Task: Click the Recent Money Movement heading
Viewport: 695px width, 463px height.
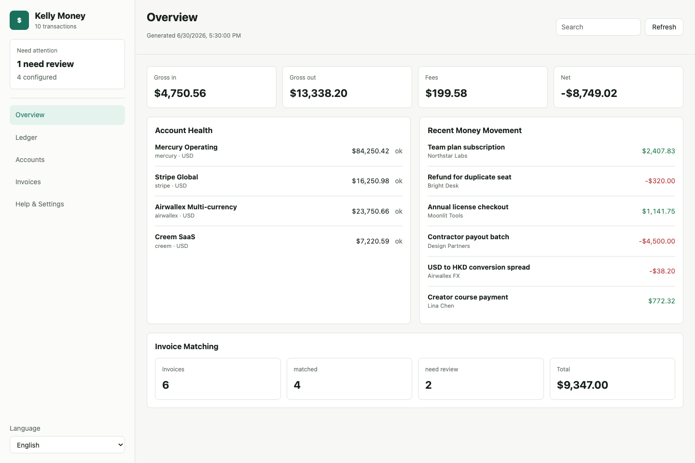Action: click(474, 130)
